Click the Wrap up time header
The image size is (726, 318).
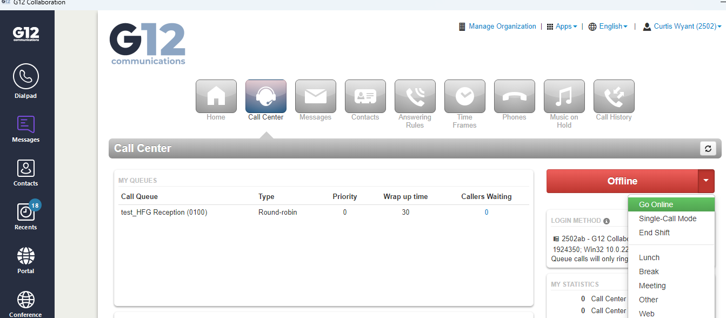(405, 196)
